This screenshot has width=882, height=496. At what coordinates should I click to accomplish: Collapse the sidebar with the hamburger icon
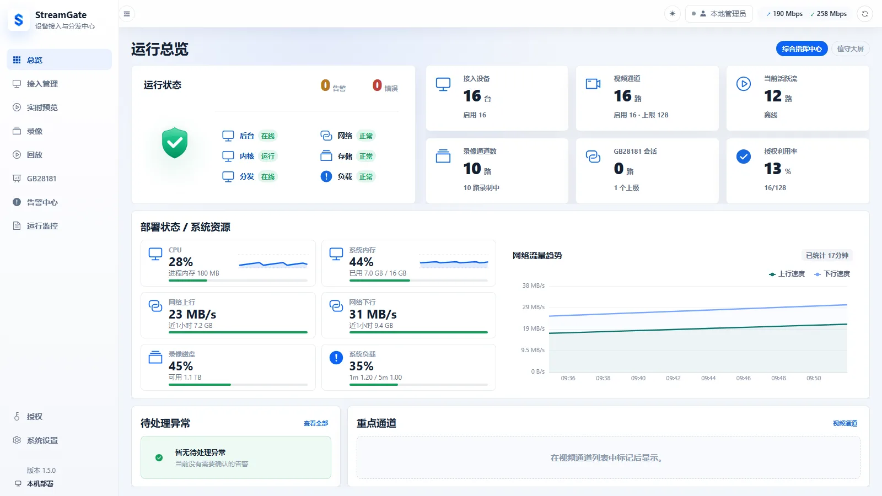click(127, 14)
